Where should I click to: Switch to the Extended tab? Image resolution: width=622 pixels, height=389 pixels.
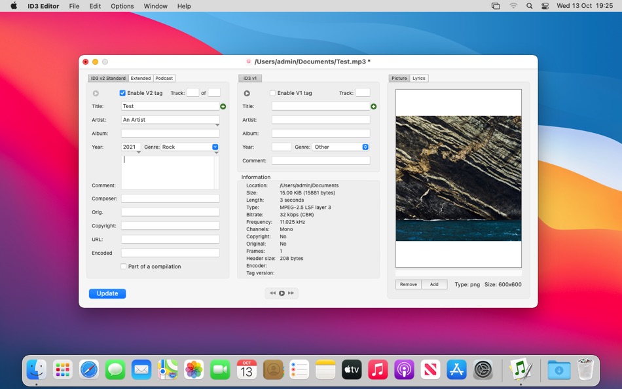[140, 79]
